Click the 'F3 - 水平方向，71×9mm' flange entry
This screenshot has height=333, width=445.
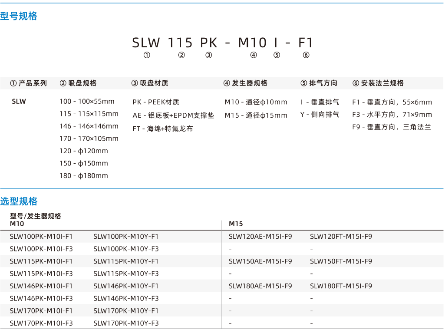click(392, 115)
